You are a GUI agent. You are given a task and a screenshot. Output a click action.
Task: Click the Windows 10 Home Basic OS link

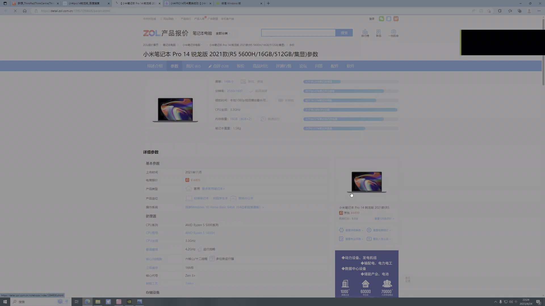point(224,207)
